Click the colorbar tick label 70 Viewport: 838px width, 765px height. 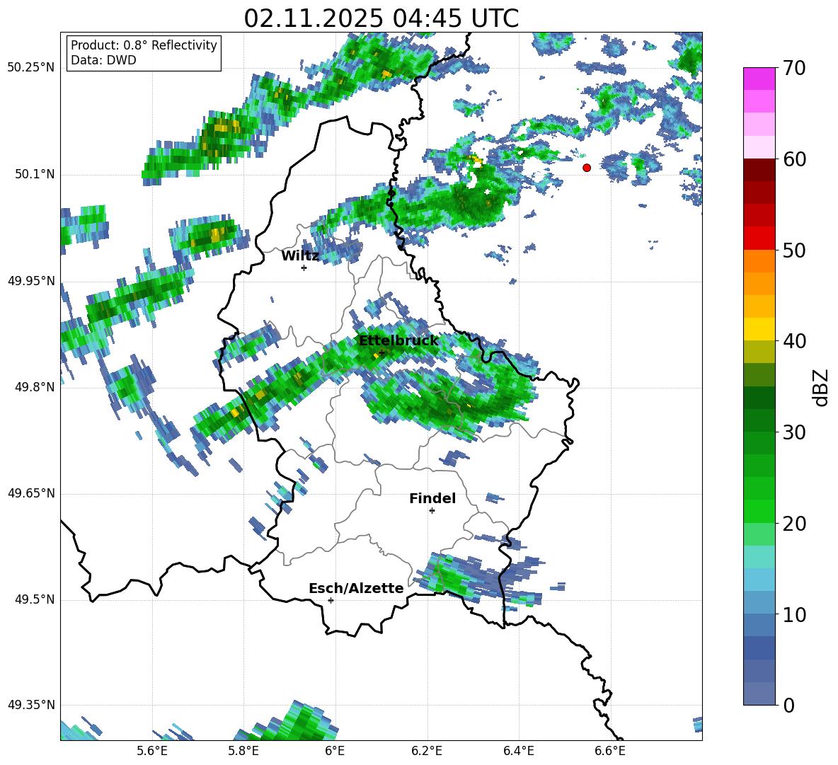(x=793, y=69)
